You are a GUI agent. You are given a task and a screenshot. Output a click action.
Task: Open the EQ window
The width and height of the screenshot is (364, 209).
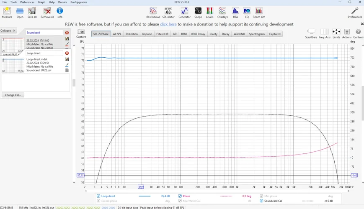[x=247, y=13]
